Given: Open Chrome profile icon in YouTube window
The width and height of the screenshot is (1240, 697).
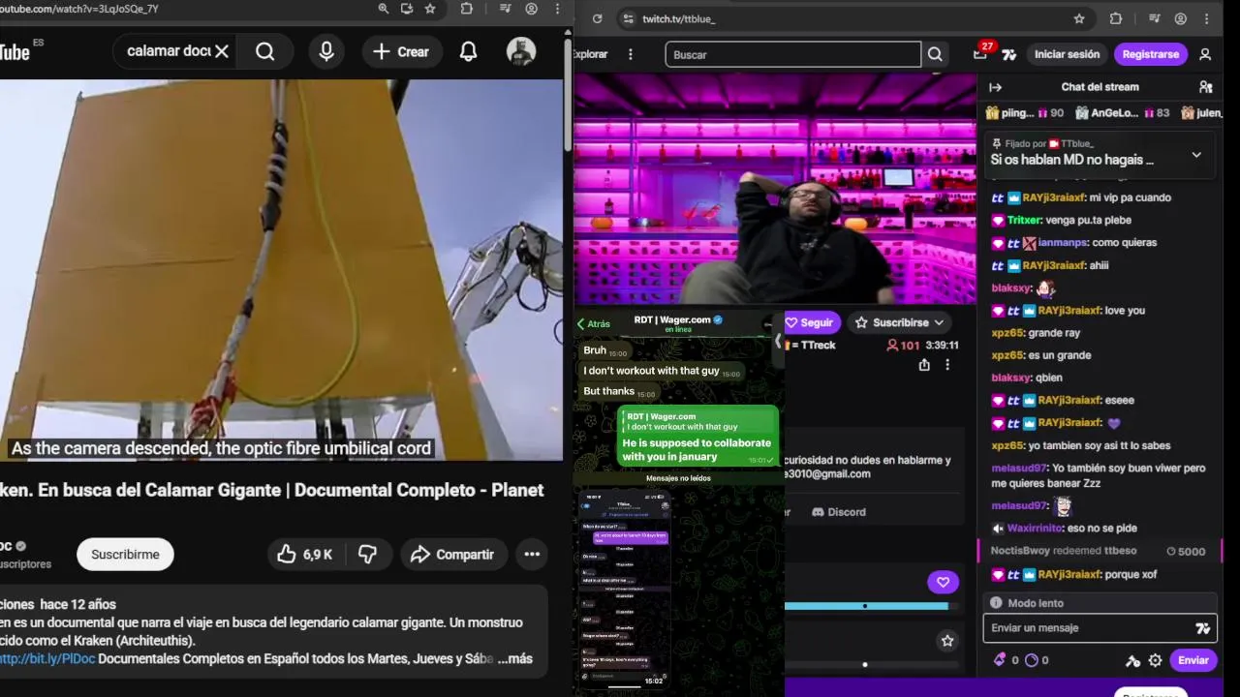Looking at the screenshot, I should (531, 9).
